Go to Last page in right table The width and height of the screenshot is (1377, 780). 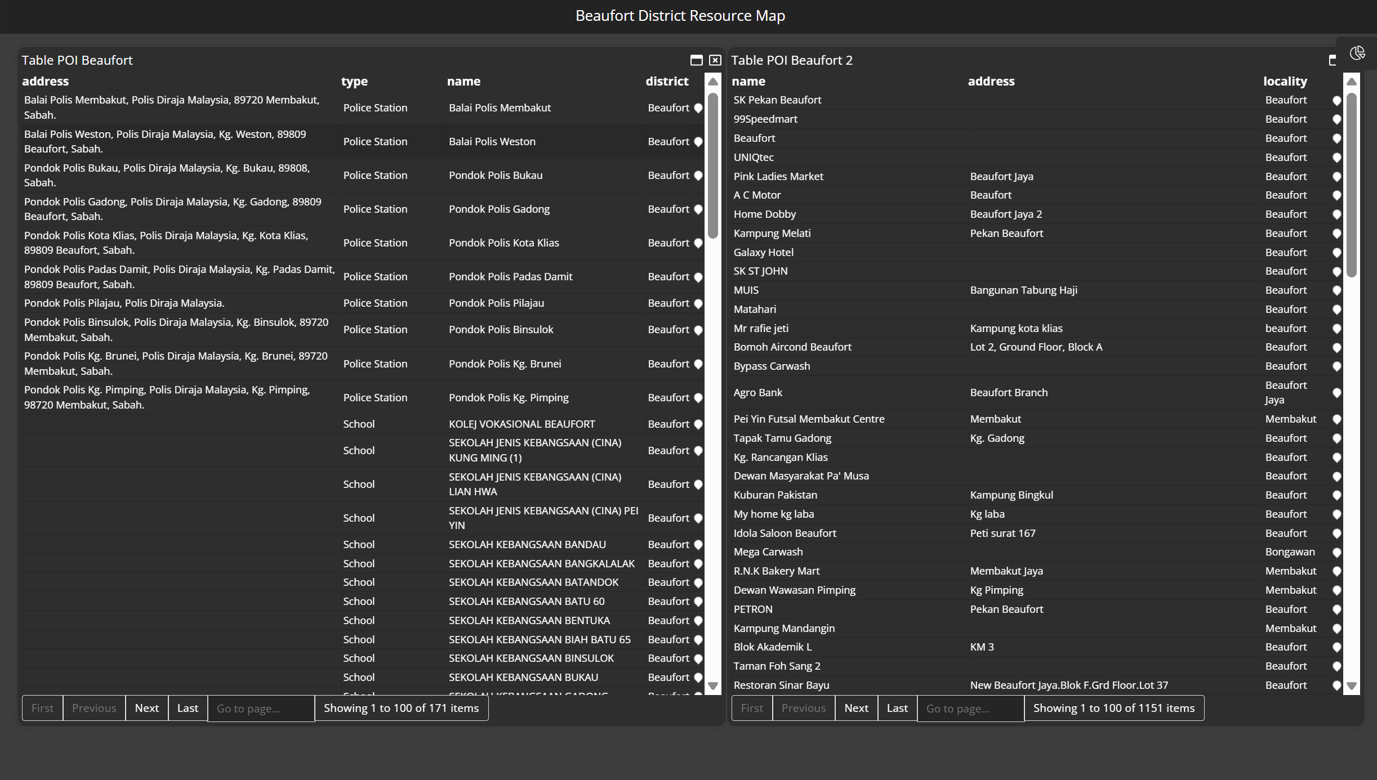click(x=897, y=708)
